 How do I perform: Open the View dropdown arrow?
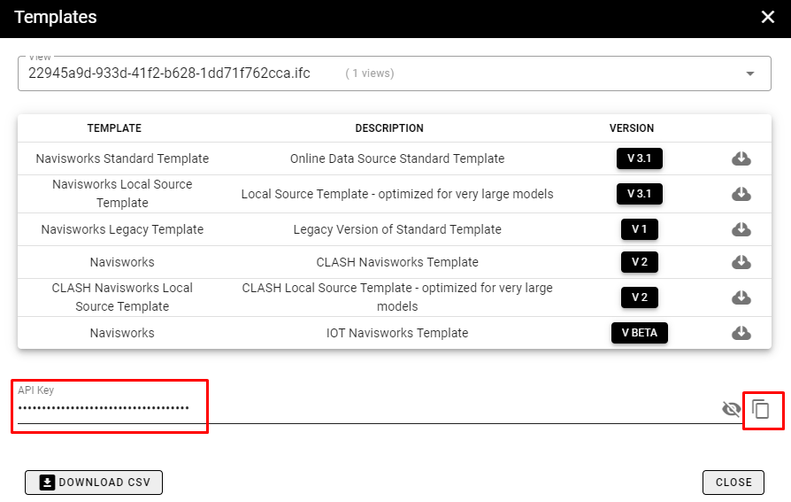pyautogui.click(x=750, y=73)
